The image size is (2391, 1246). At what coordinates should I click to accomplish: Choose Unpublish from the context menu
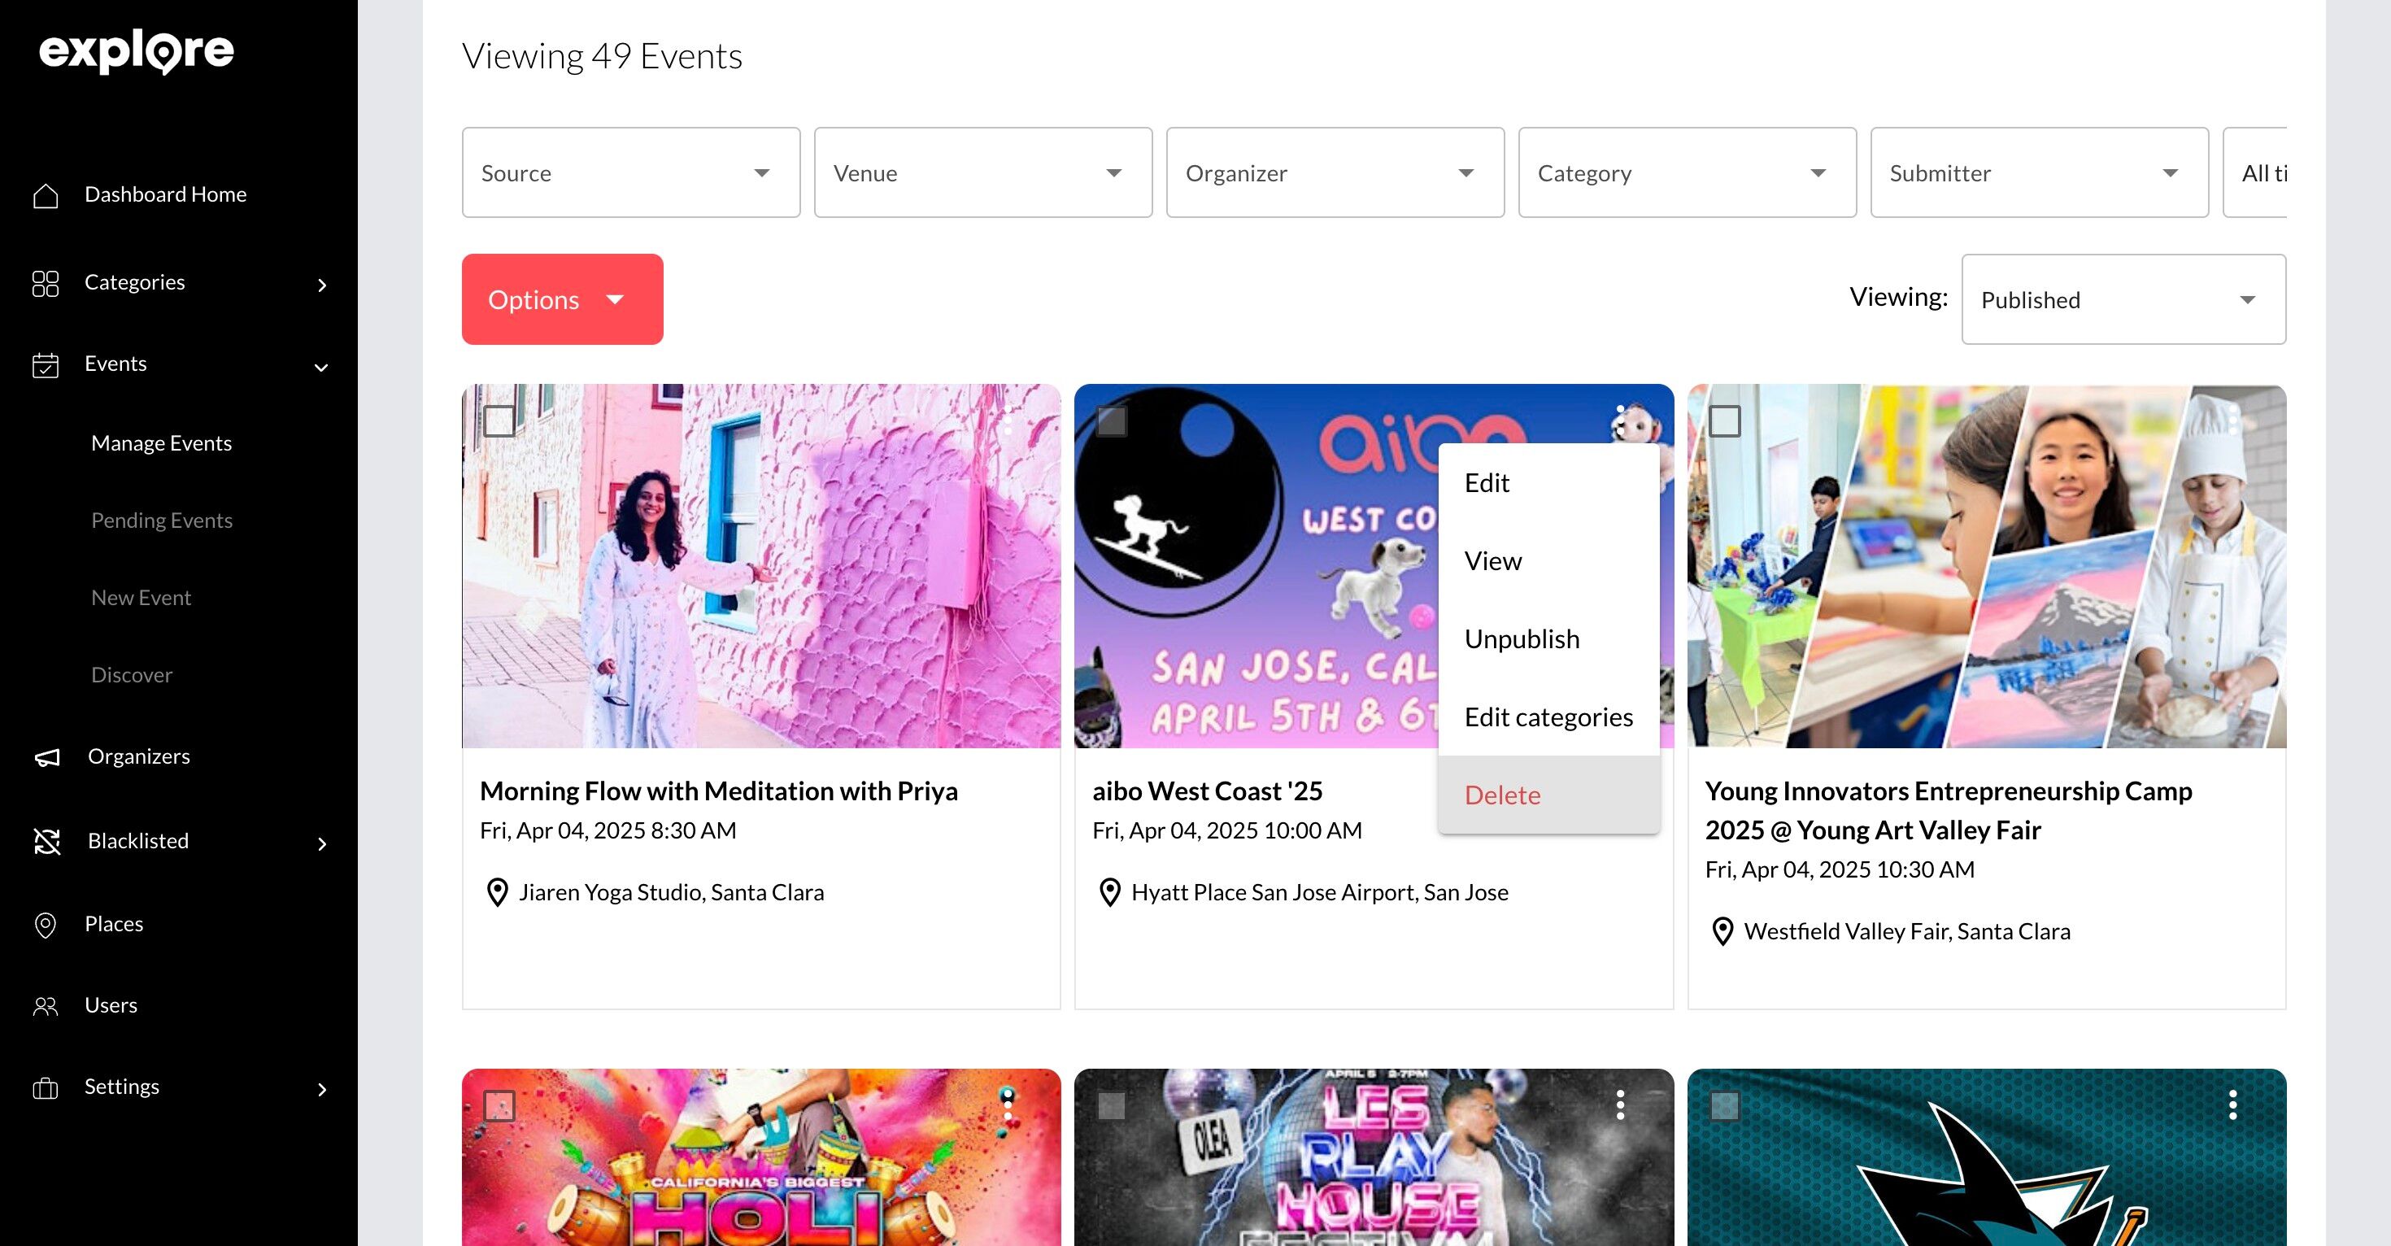click(x=1522, y=638)
